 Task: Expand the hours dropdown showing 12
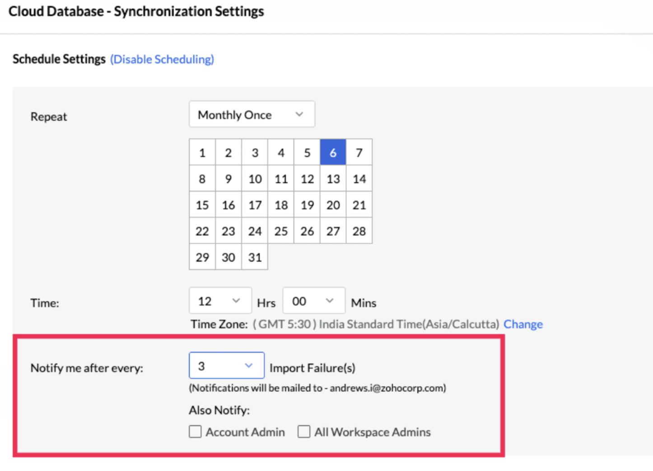point(220,301)
